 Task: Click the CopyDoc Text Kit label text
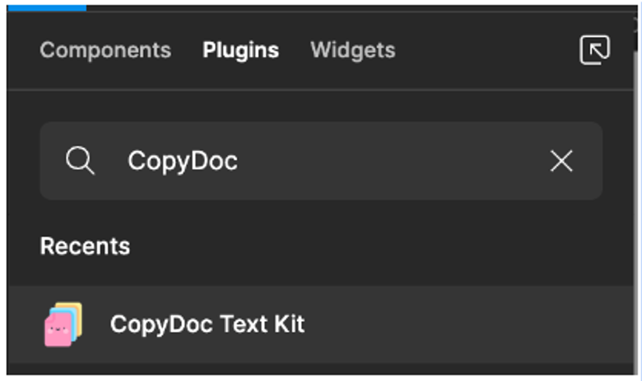point(207,324)
